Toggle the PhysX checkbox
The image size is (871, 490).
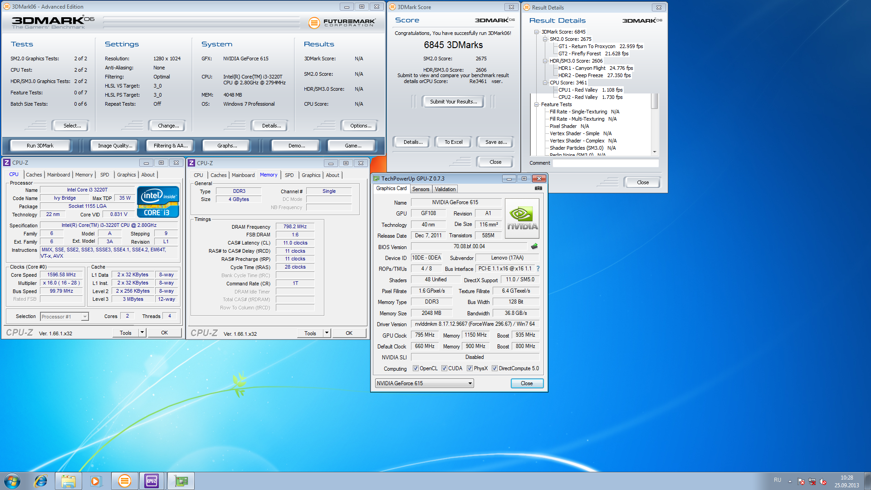click(470, 368)
